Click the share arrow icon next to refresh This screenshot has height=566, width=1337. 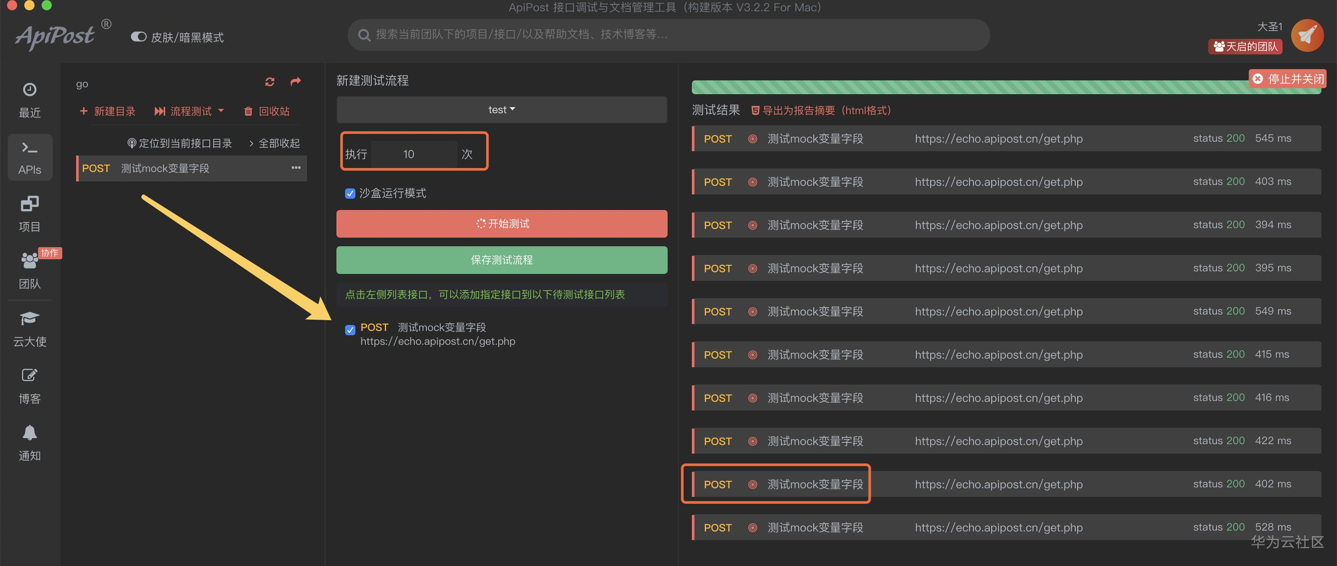296,82
